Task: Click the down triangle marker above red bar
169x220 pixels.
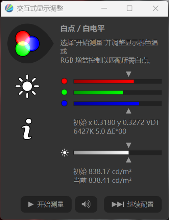Action: coord(128,74)
